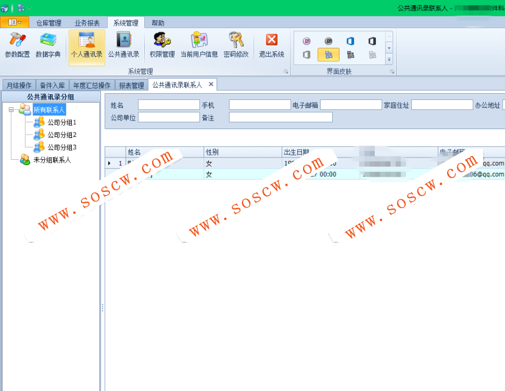Image resolution: width=505 pixels, height=391 pixels.
Task: Click the 备注 input field
Action: pos(281,117)
